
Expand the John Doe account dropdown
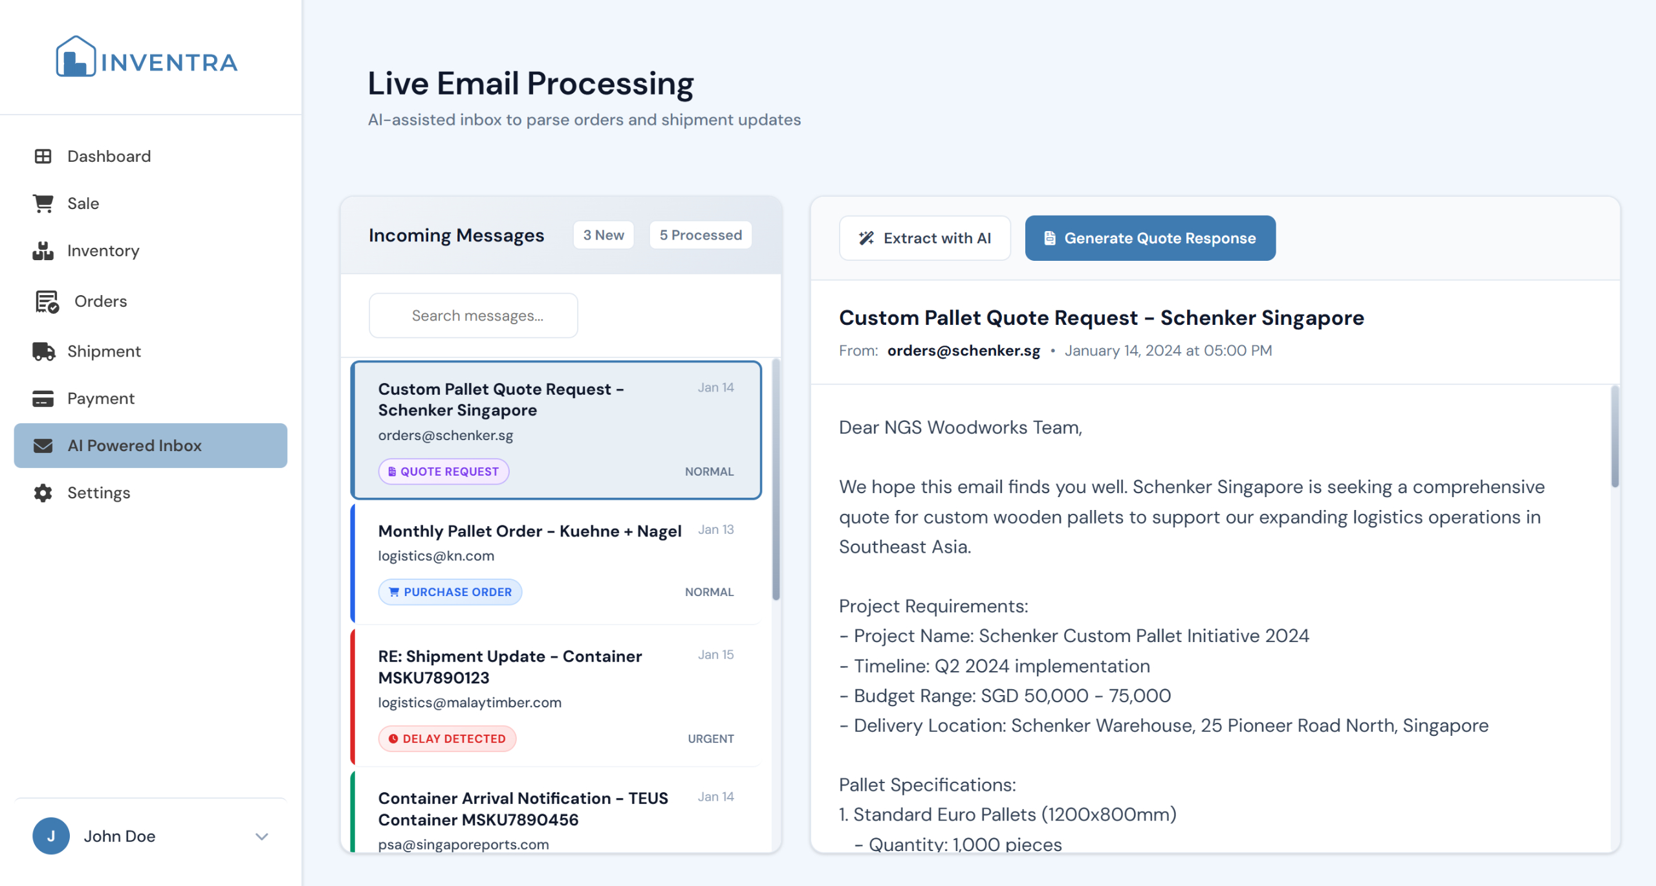(262, 836)
